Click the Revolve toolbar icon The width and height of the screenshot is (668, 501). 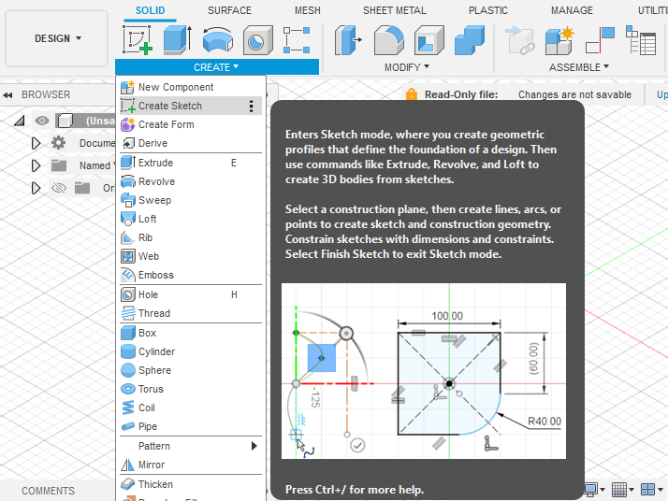click(218, 40)
